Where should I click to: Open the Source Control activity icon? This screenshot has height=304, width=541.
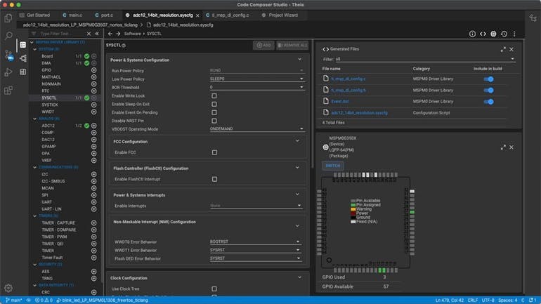click(8, 55)
